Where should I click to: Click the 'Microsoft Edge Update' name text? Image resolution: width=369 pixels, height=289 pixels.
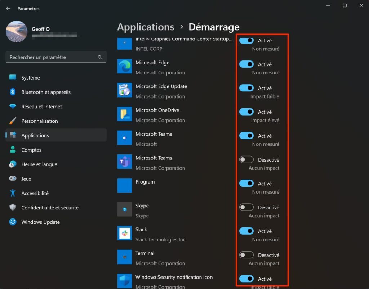[x=161, y=86]
